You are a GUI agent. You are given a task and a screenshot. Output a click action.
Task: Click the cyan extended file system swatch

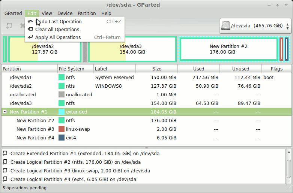tap(62, 112)
